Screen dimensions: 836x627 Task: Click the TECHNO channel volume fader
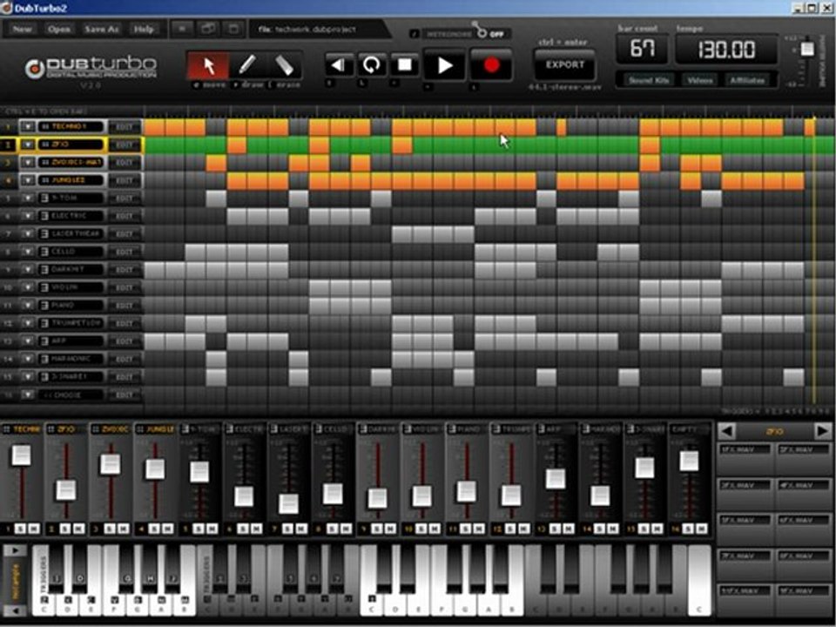coord(21,455)
